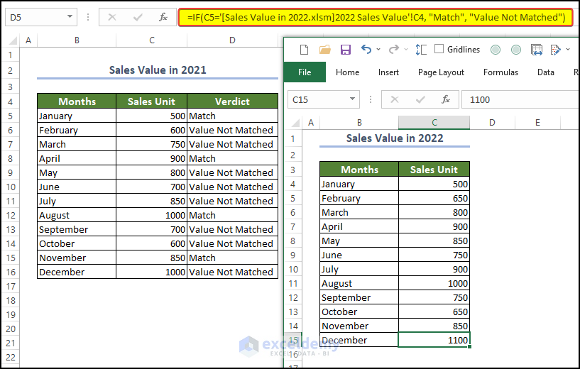Image resolution: width=580 pixels, height=369 pixels.
Task: Undo the last action
Action: pos(366,49)
